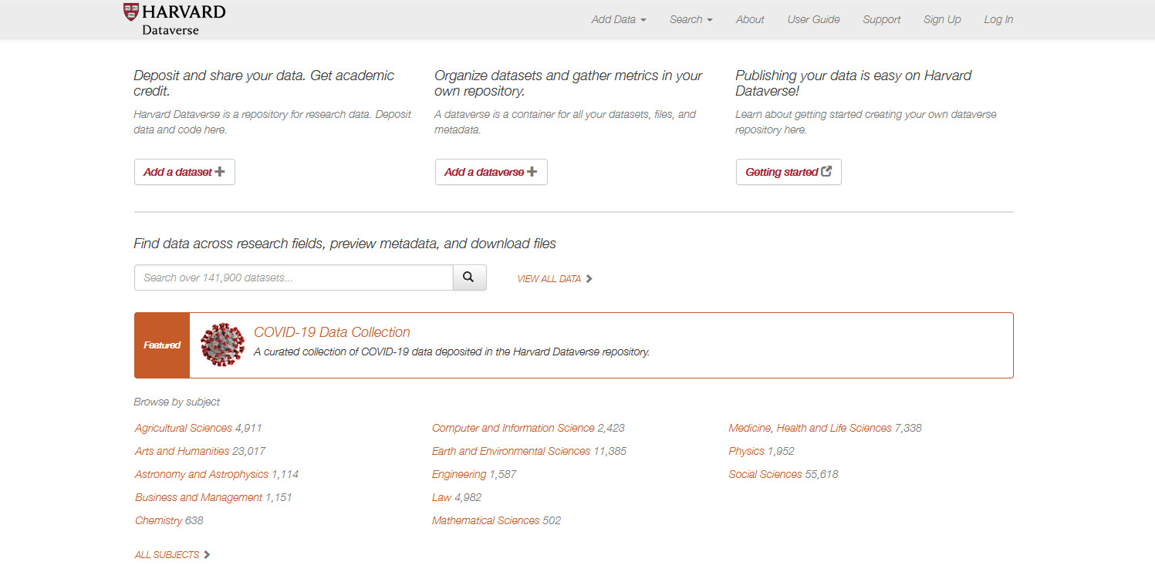
Task: Open the Support menu item
Action: point(881,19)
